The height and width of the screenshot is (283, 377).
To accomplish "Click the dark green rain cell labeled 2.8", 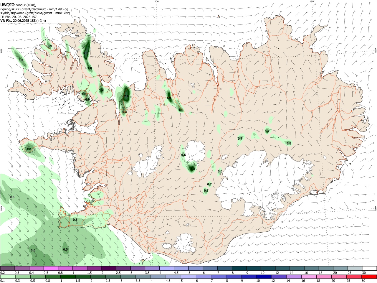I will tap(87, 50).
